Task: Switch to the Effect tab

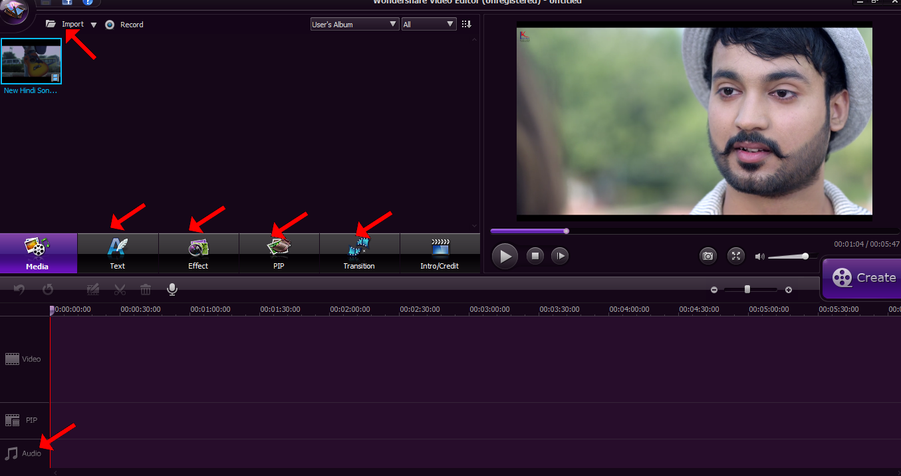Action: pyautogui.click(x=198, y=253)
